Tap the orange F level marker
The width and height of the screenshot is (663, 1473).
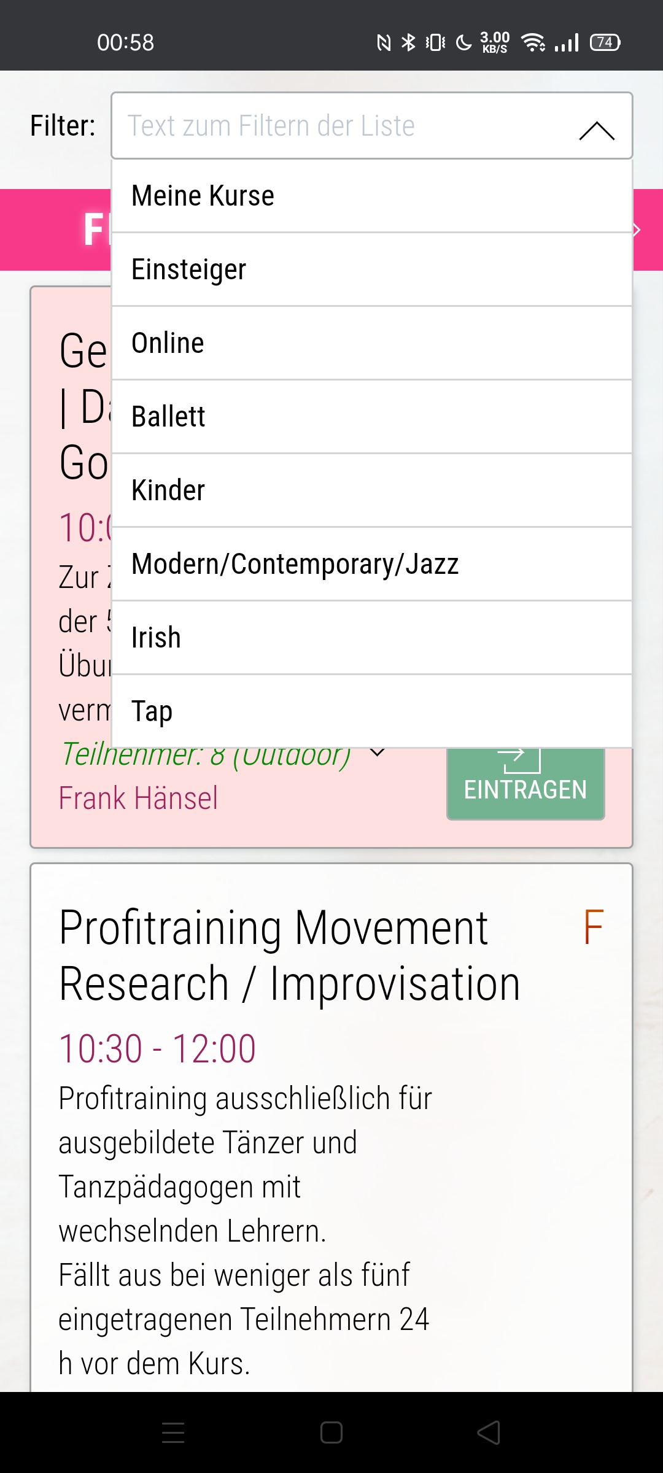(594, 927)
